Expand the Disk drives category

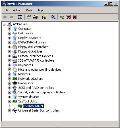coord(9,33)
